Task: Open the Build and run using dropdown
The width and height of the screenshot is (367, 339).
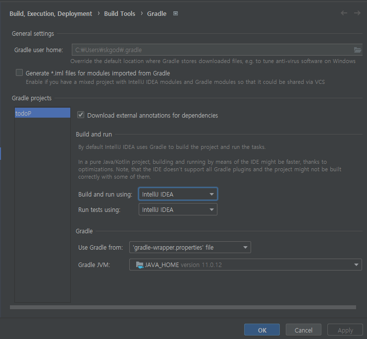Action: coord(178,194)
